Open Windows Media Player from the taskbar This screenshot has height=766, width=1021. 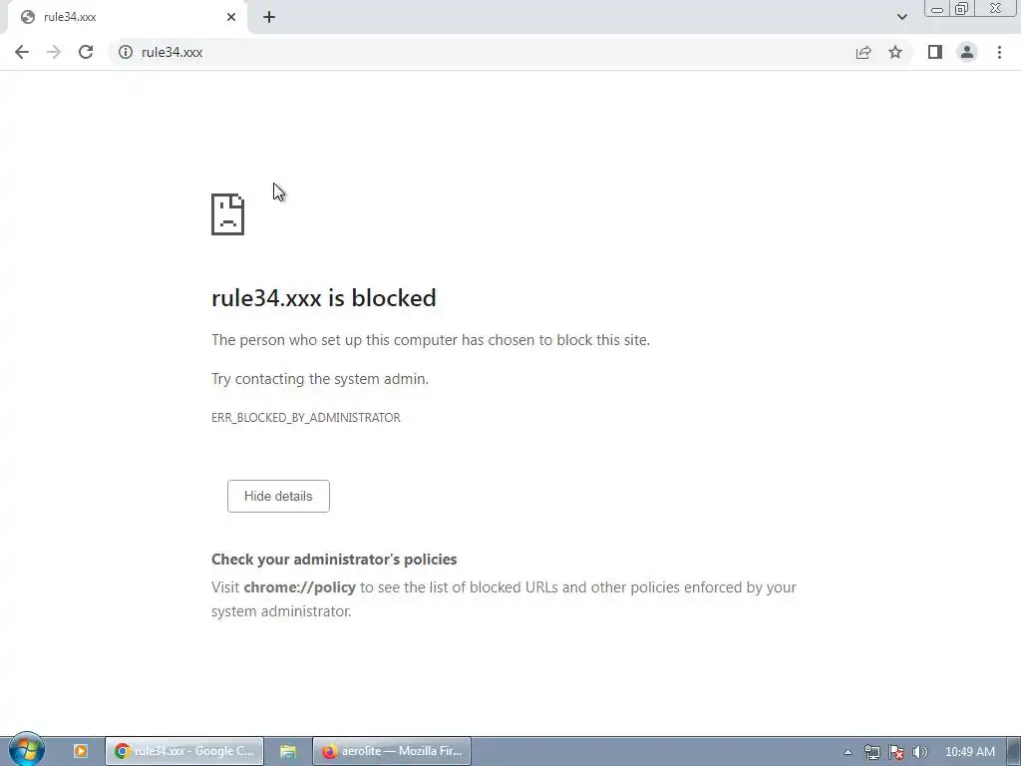click(x=81, y=751)
